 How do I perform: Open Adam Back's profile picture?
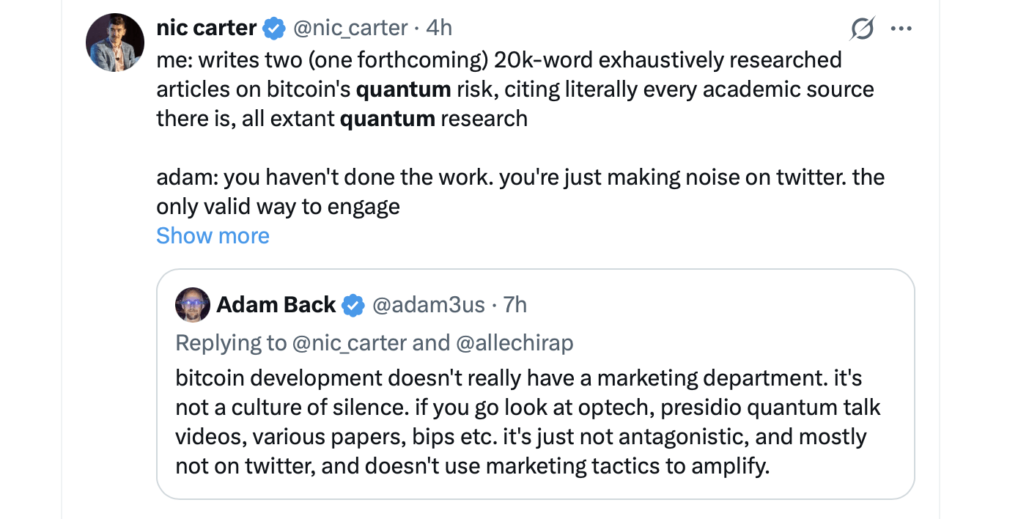192,305
